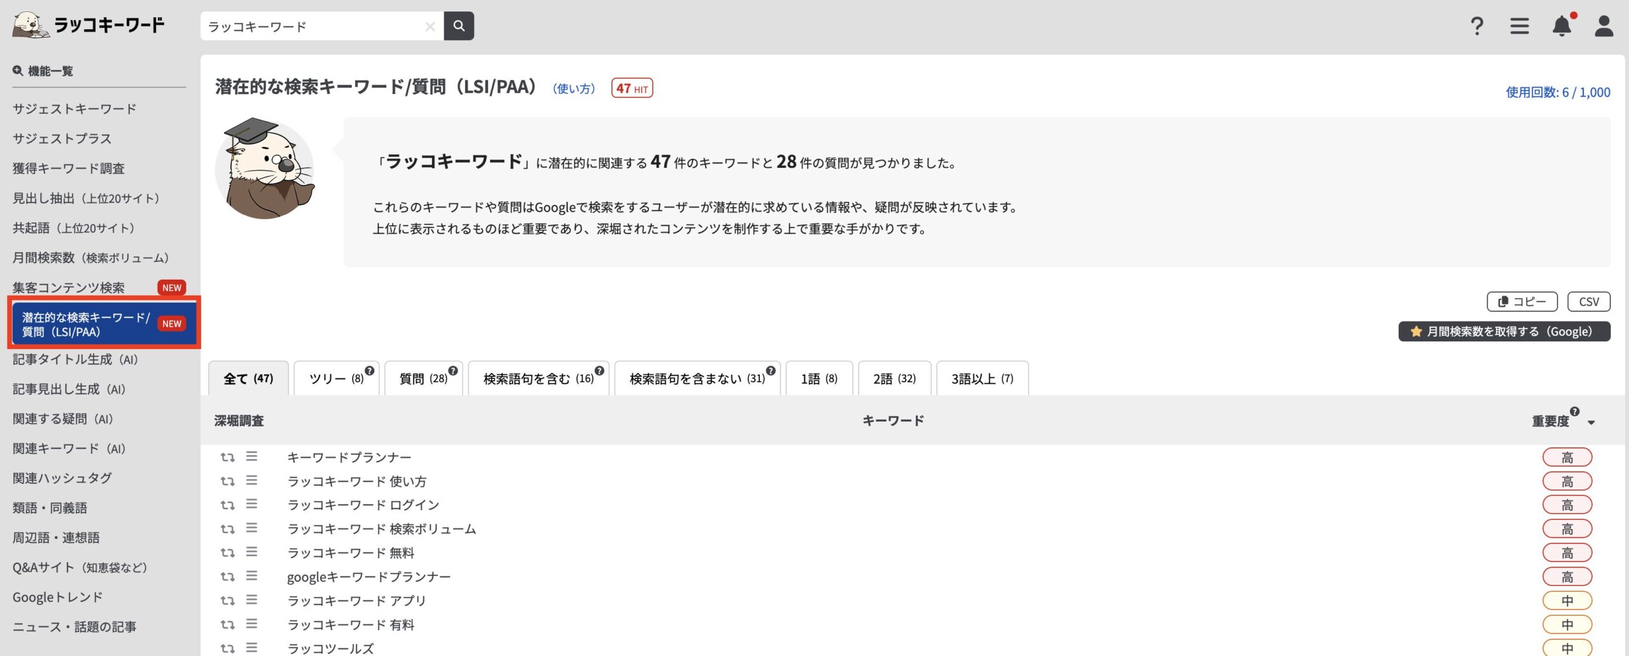Screen dimensions: 1629x656
Task: Click 中 badge on ラッコキーワード アプリ row
Action: pos(1567,600)
